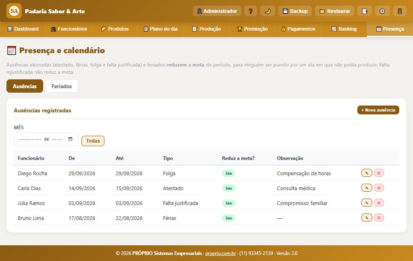Click the Falta justificada type cell
413x261 pixels.
point(180,203)
